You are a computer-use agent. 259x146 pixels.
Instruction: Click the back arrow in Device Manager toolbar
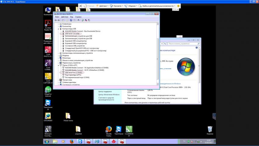56,20
